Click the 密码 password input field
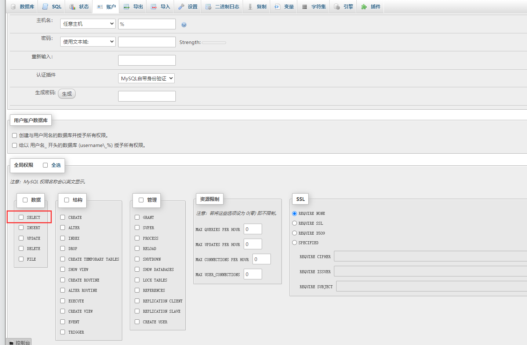 point(147,42)
